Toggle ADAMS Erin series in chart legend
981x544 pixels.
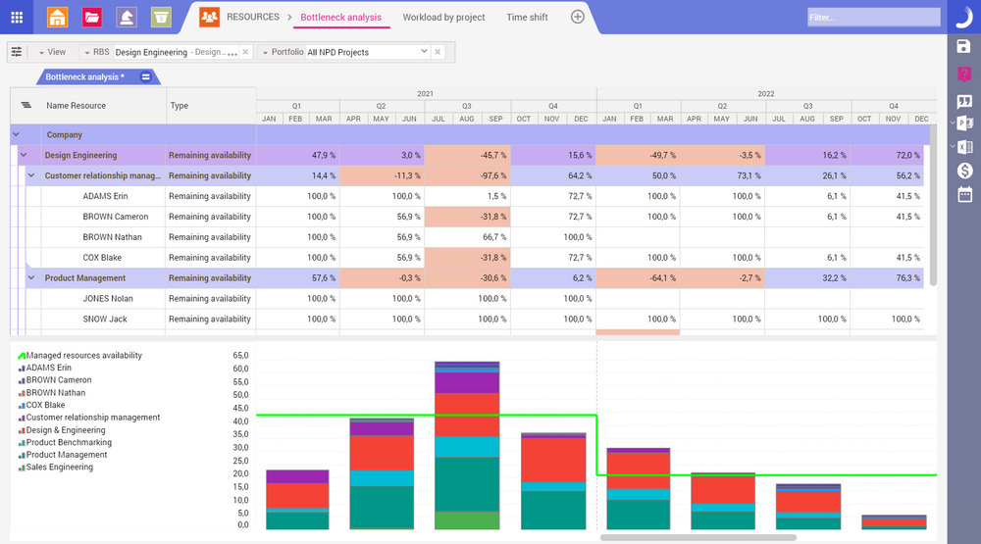tap(48, 368)
